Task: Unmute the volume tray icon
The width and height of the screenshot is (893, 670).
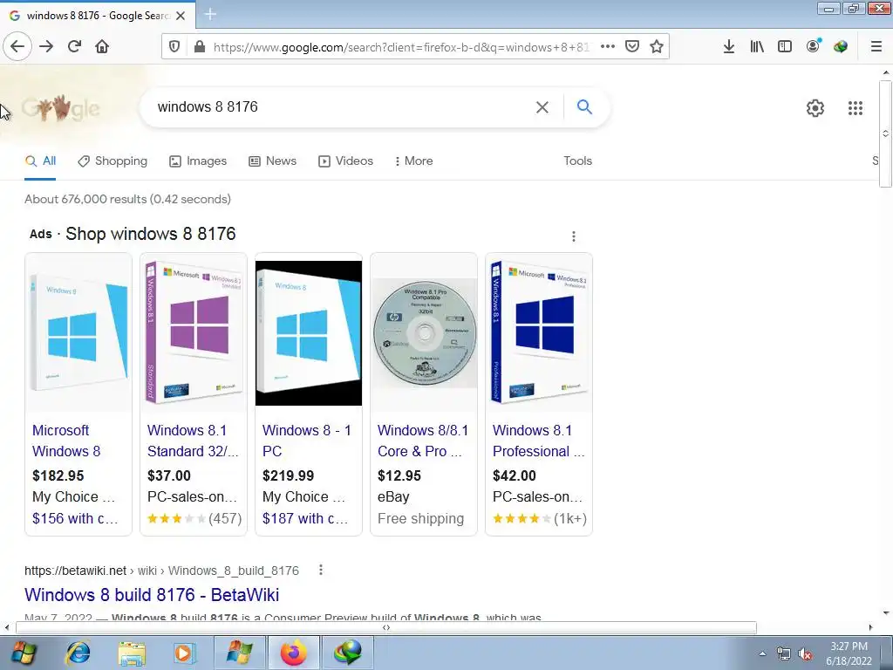Action: (x=805, y=653)
